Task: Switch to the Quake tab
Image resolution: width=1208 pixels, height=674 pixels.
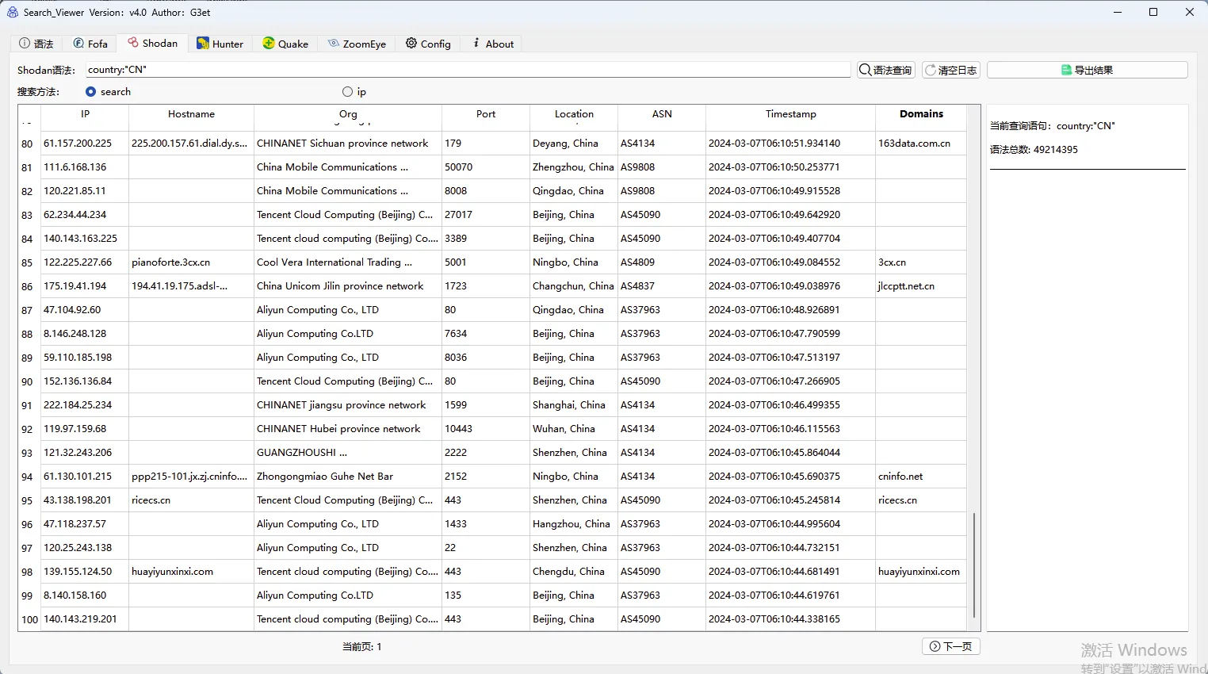Action: [285, 44]
